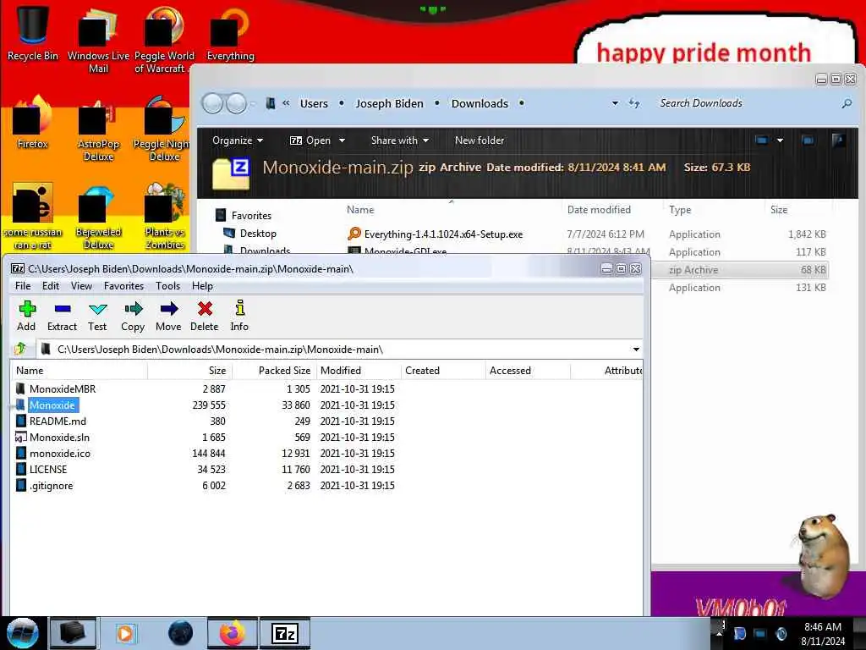Click the Explorer refresh button
The height and width of the screenshot is (650, 866).
[634, 103]
